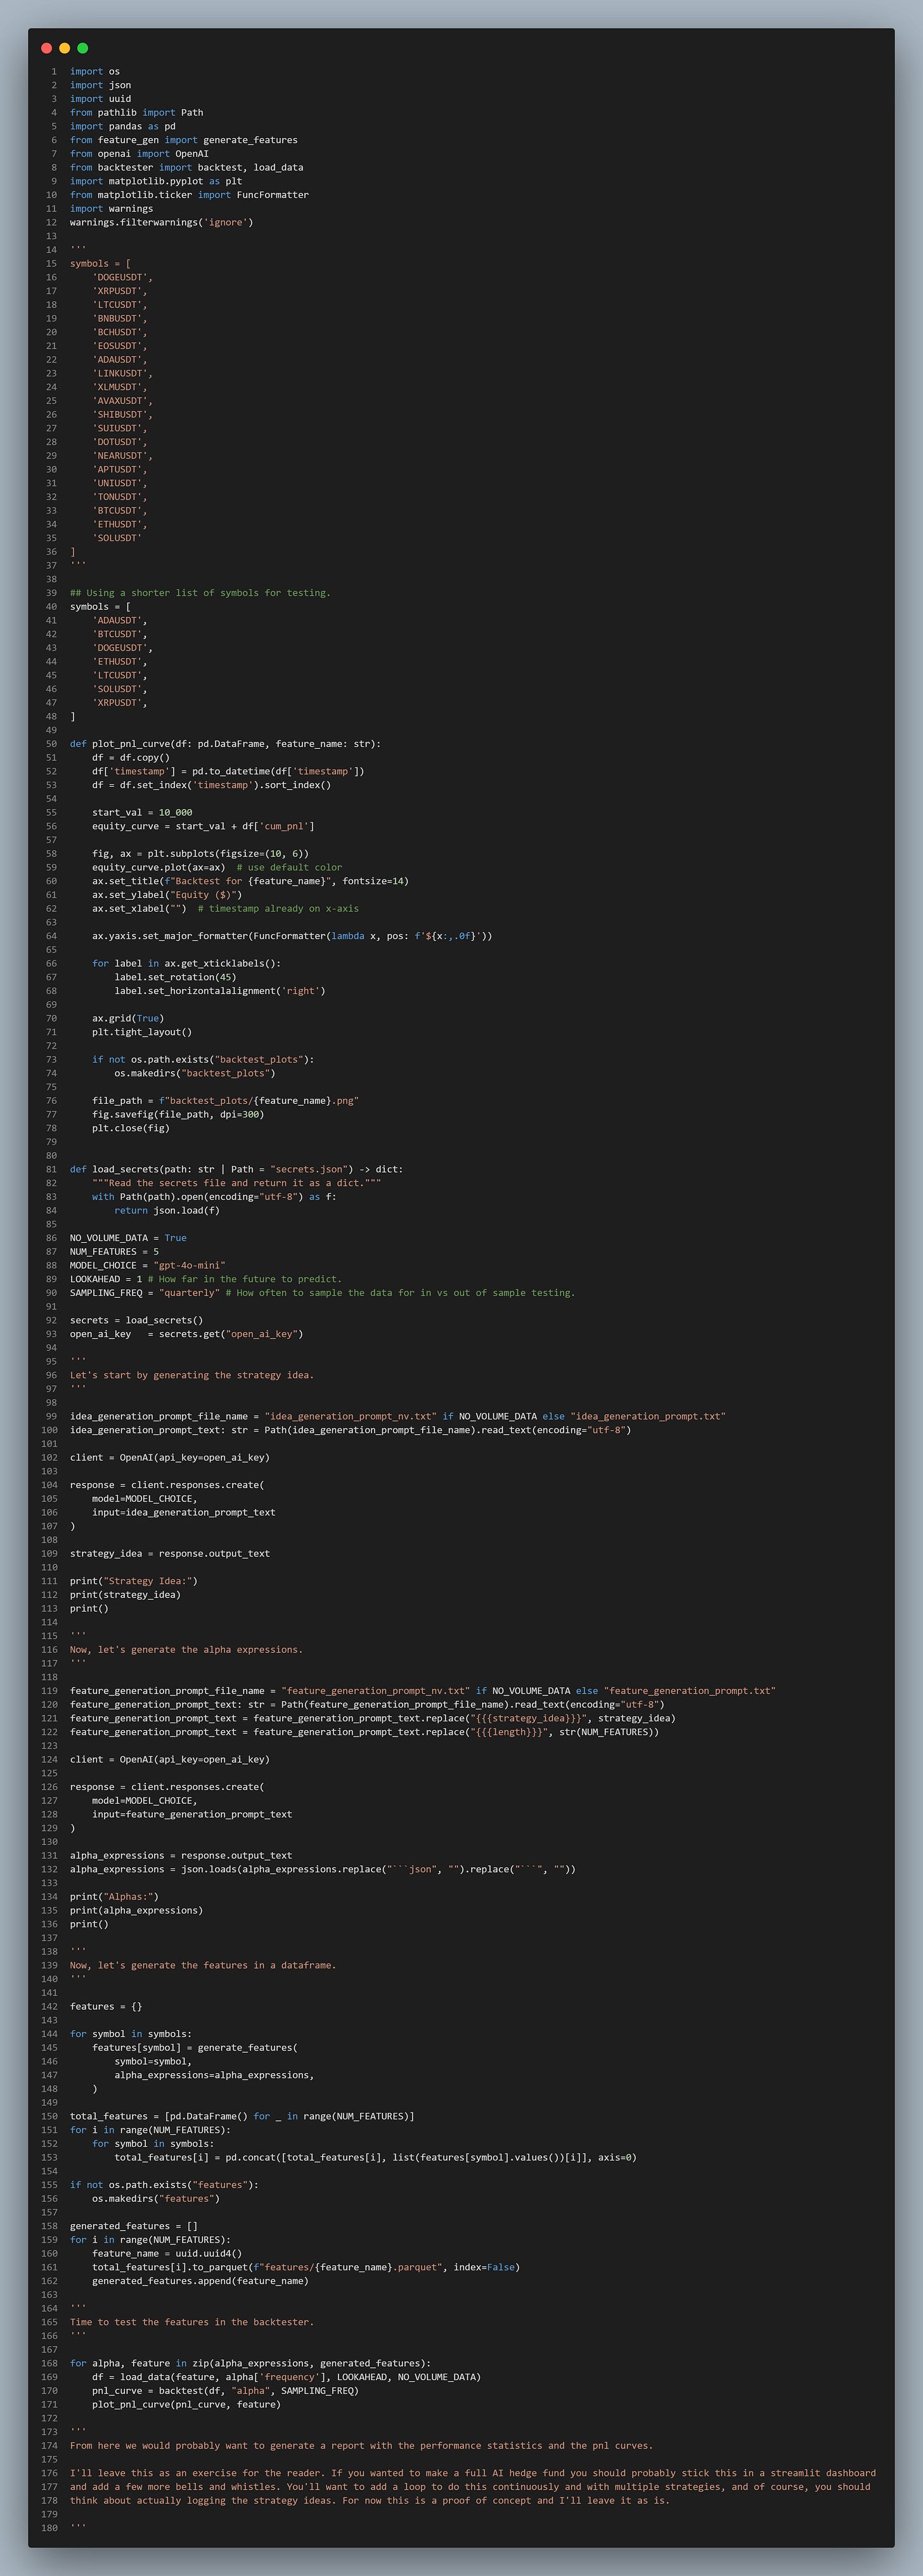Select the 'start_val = 10_000' line
The height and width of the screenshot is (2576, 923).
point(142,812)
